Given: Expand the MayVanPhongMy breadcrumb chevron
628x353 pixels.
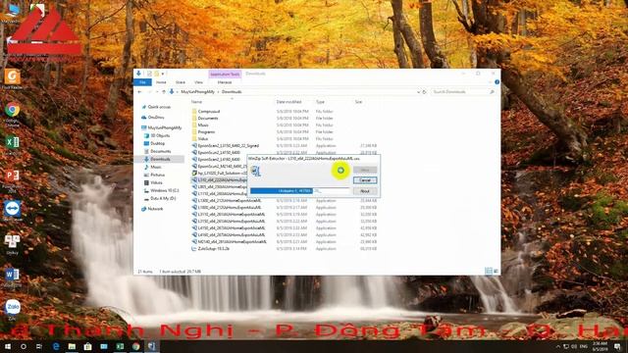Looking at the screenshot, I should 218,91.
